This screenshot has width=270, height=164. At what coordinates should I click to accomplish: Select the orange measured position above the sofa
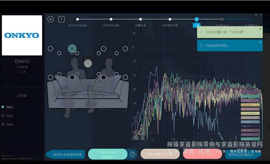[x=88, y=64]
